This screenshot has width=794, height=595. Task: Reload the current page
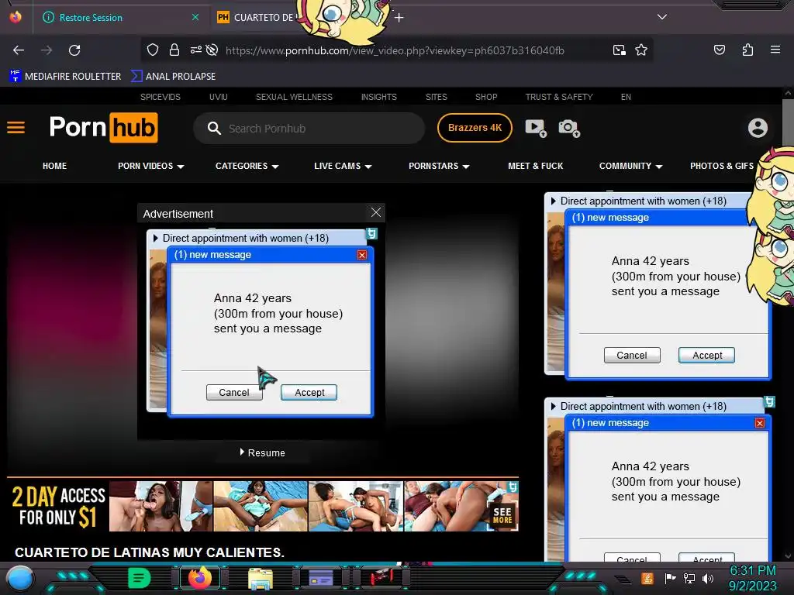74,50
